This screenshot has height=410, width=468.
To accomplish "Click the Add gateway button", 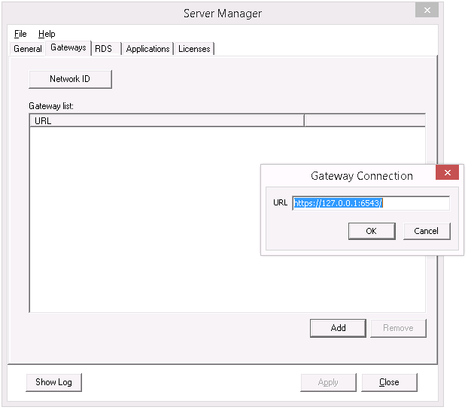I will pos(338,328).
